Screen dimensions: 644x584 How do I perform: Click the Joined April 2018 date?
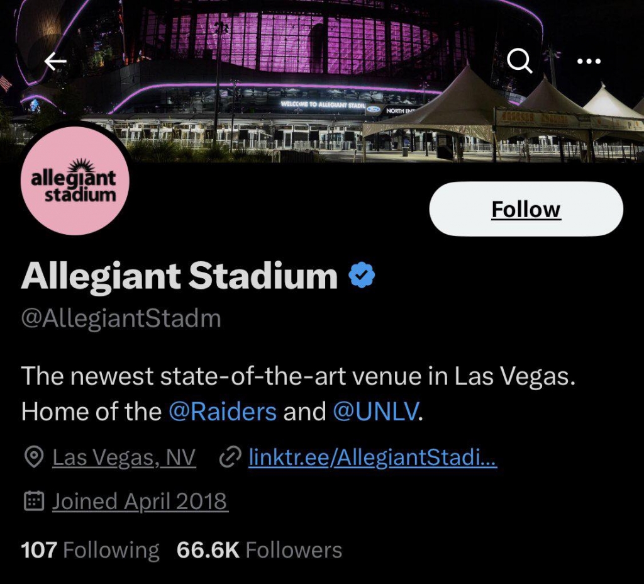pyautogui.click(x=140, y=501)
